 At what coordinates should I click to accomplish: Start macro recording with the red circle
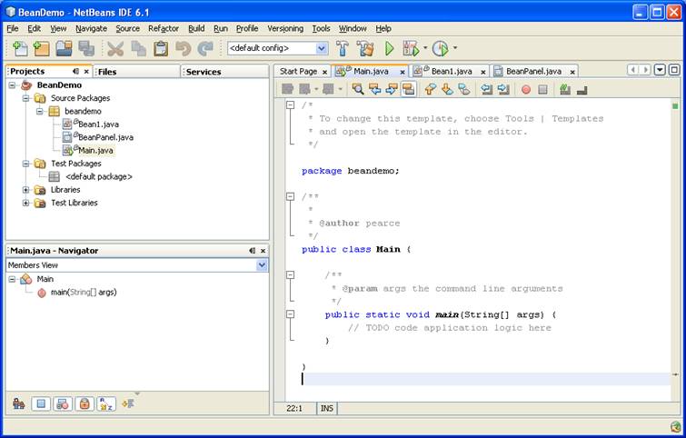pos(526,90)
